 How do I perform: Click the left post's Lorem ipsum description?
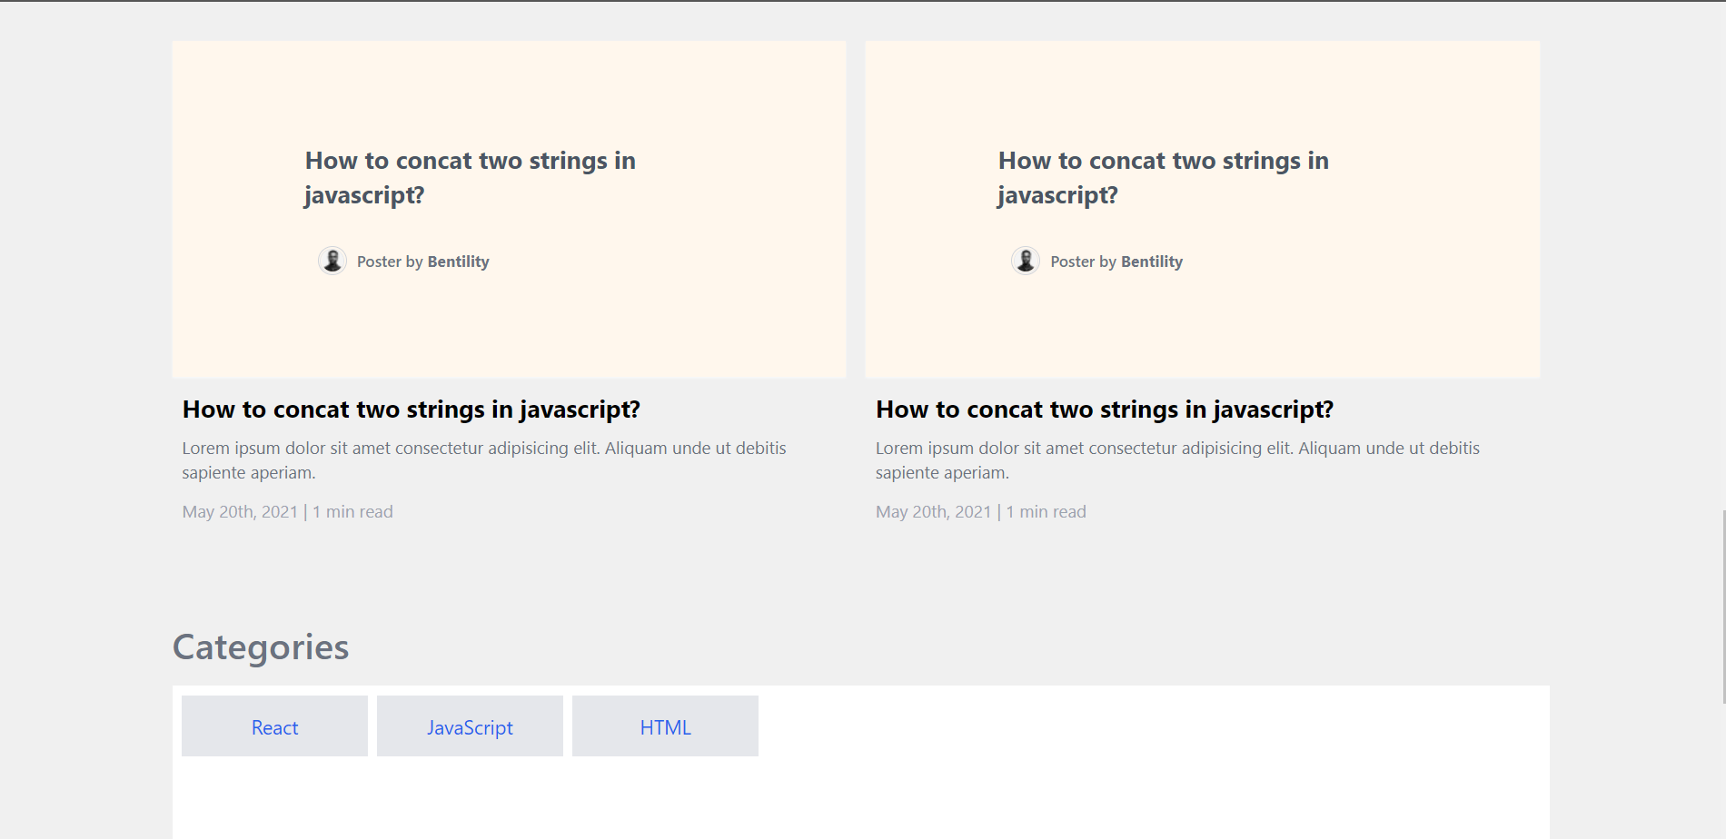click(483, 459)
